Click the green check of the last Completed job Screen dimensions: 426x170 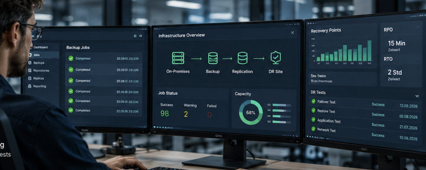click(x=71, y=110)
